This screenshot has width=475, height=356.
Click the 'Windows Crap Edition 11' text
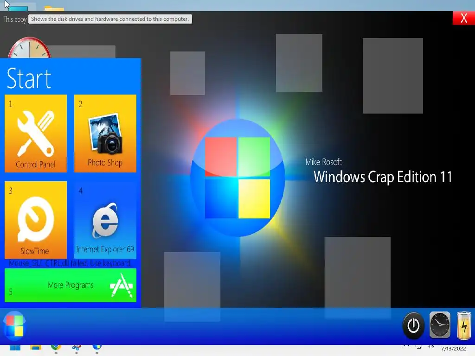pyautogui.click(x=383, y=177)
